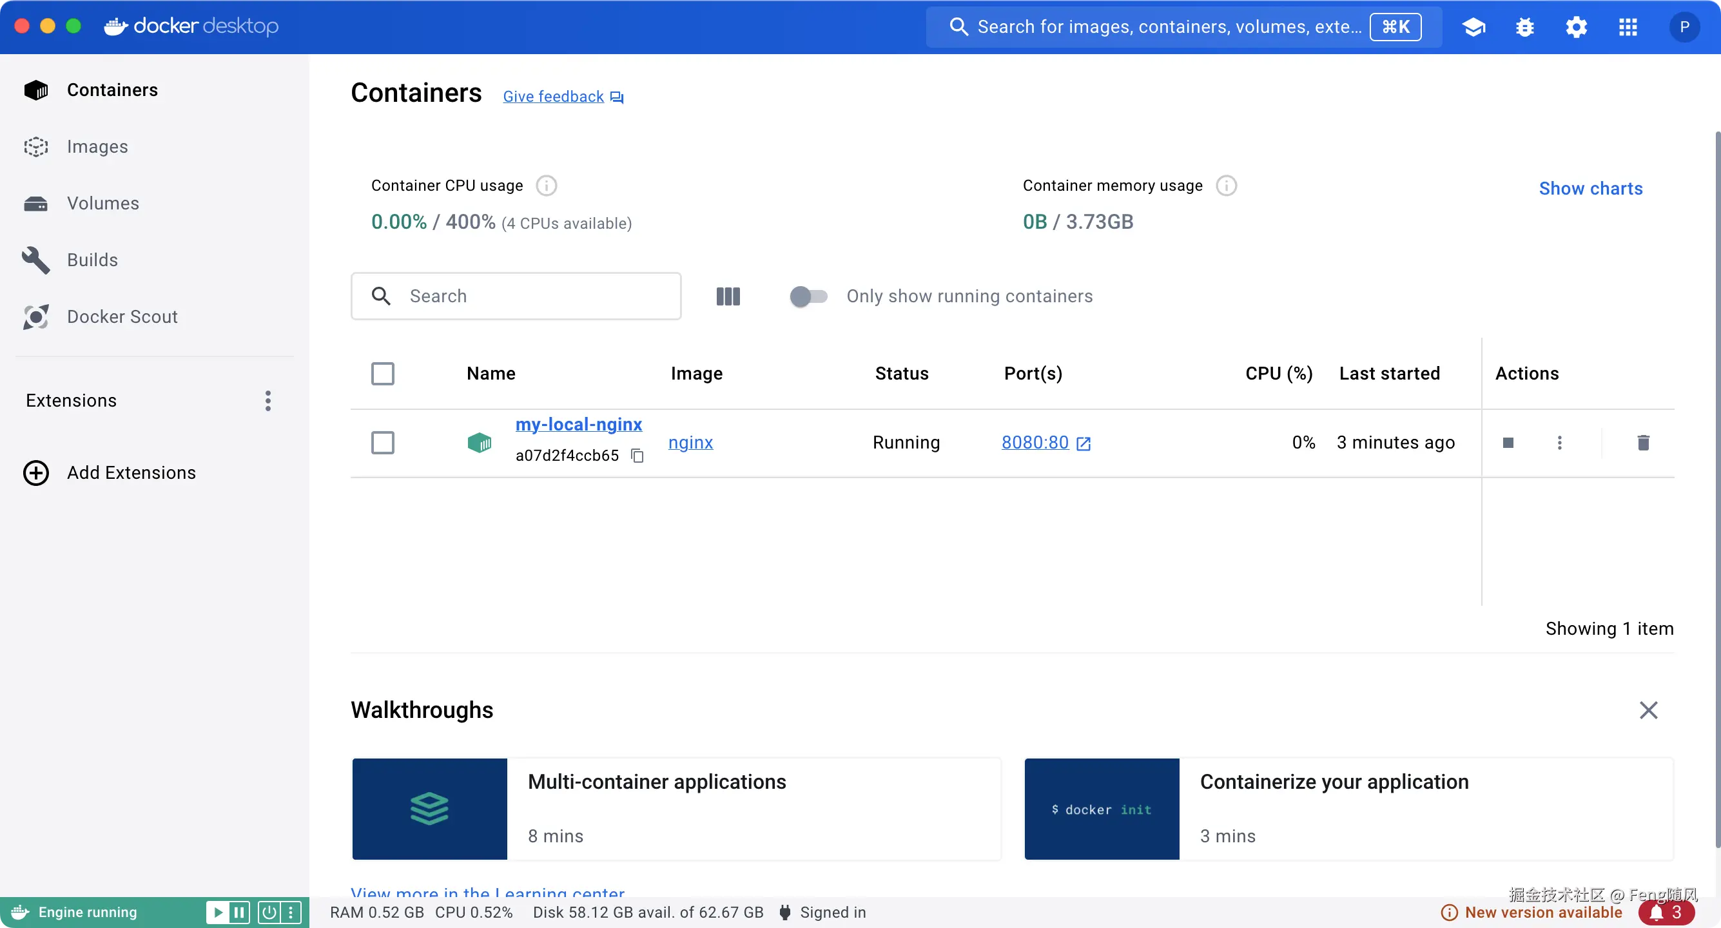Go to Images in the sidebar

coord(97,146)
